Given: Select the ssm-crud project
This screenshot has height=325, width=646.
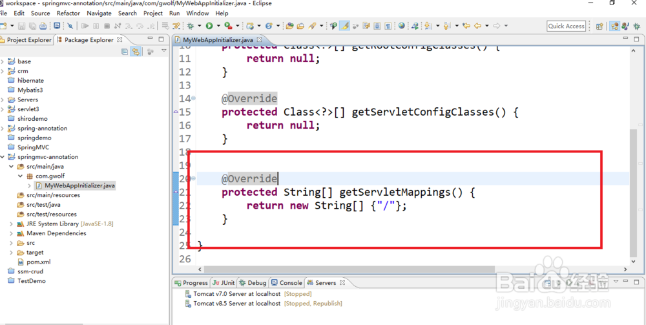Looking at the screenshot, I should click(26, 271).
